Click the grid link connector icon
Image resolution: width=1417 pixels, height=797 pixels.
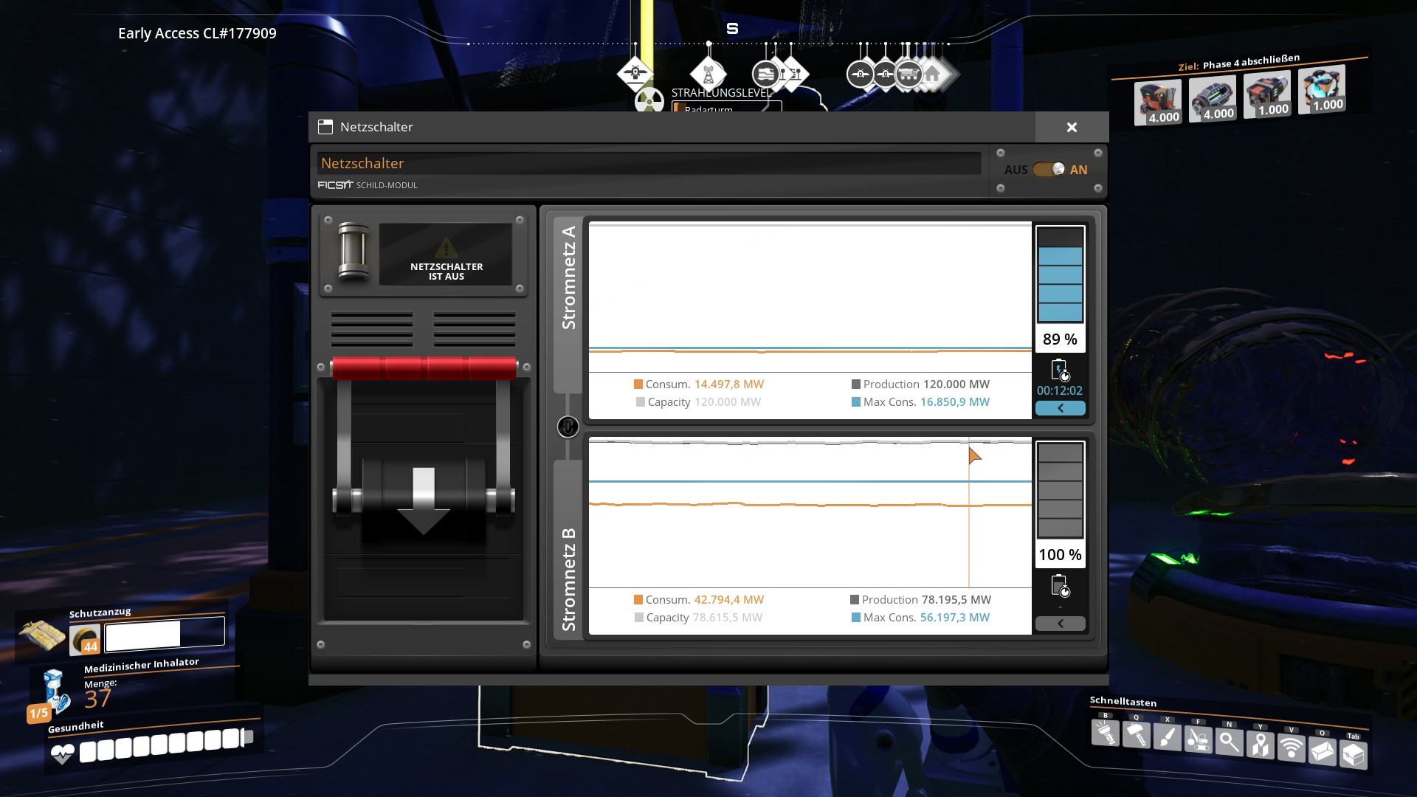click(568, 427)
